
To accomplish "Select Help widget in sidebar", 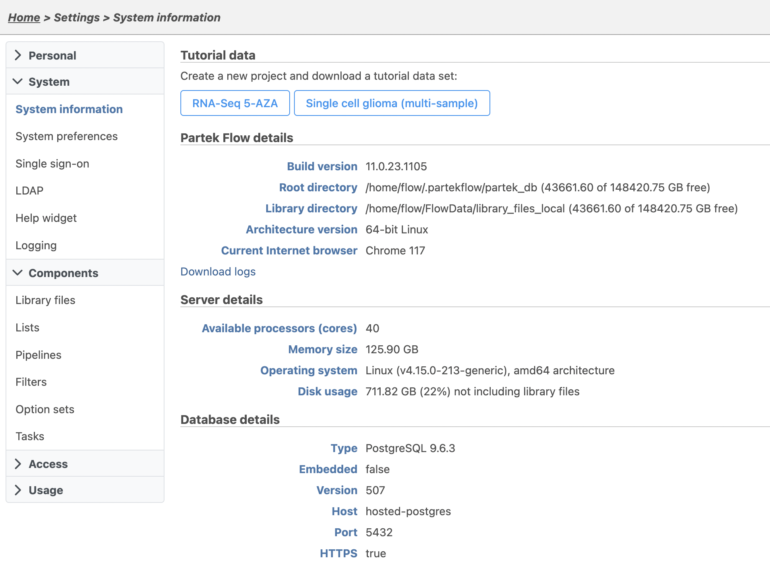I will click(46, 218).
